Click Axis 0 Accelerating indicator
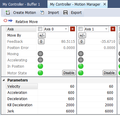 coord(40,60)
